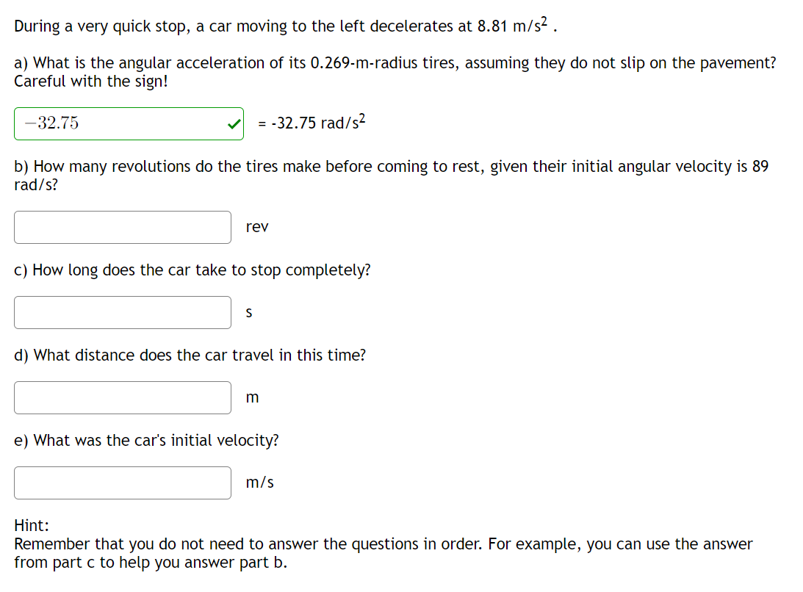Click the answer field for seconds in part c

(122, 312)
